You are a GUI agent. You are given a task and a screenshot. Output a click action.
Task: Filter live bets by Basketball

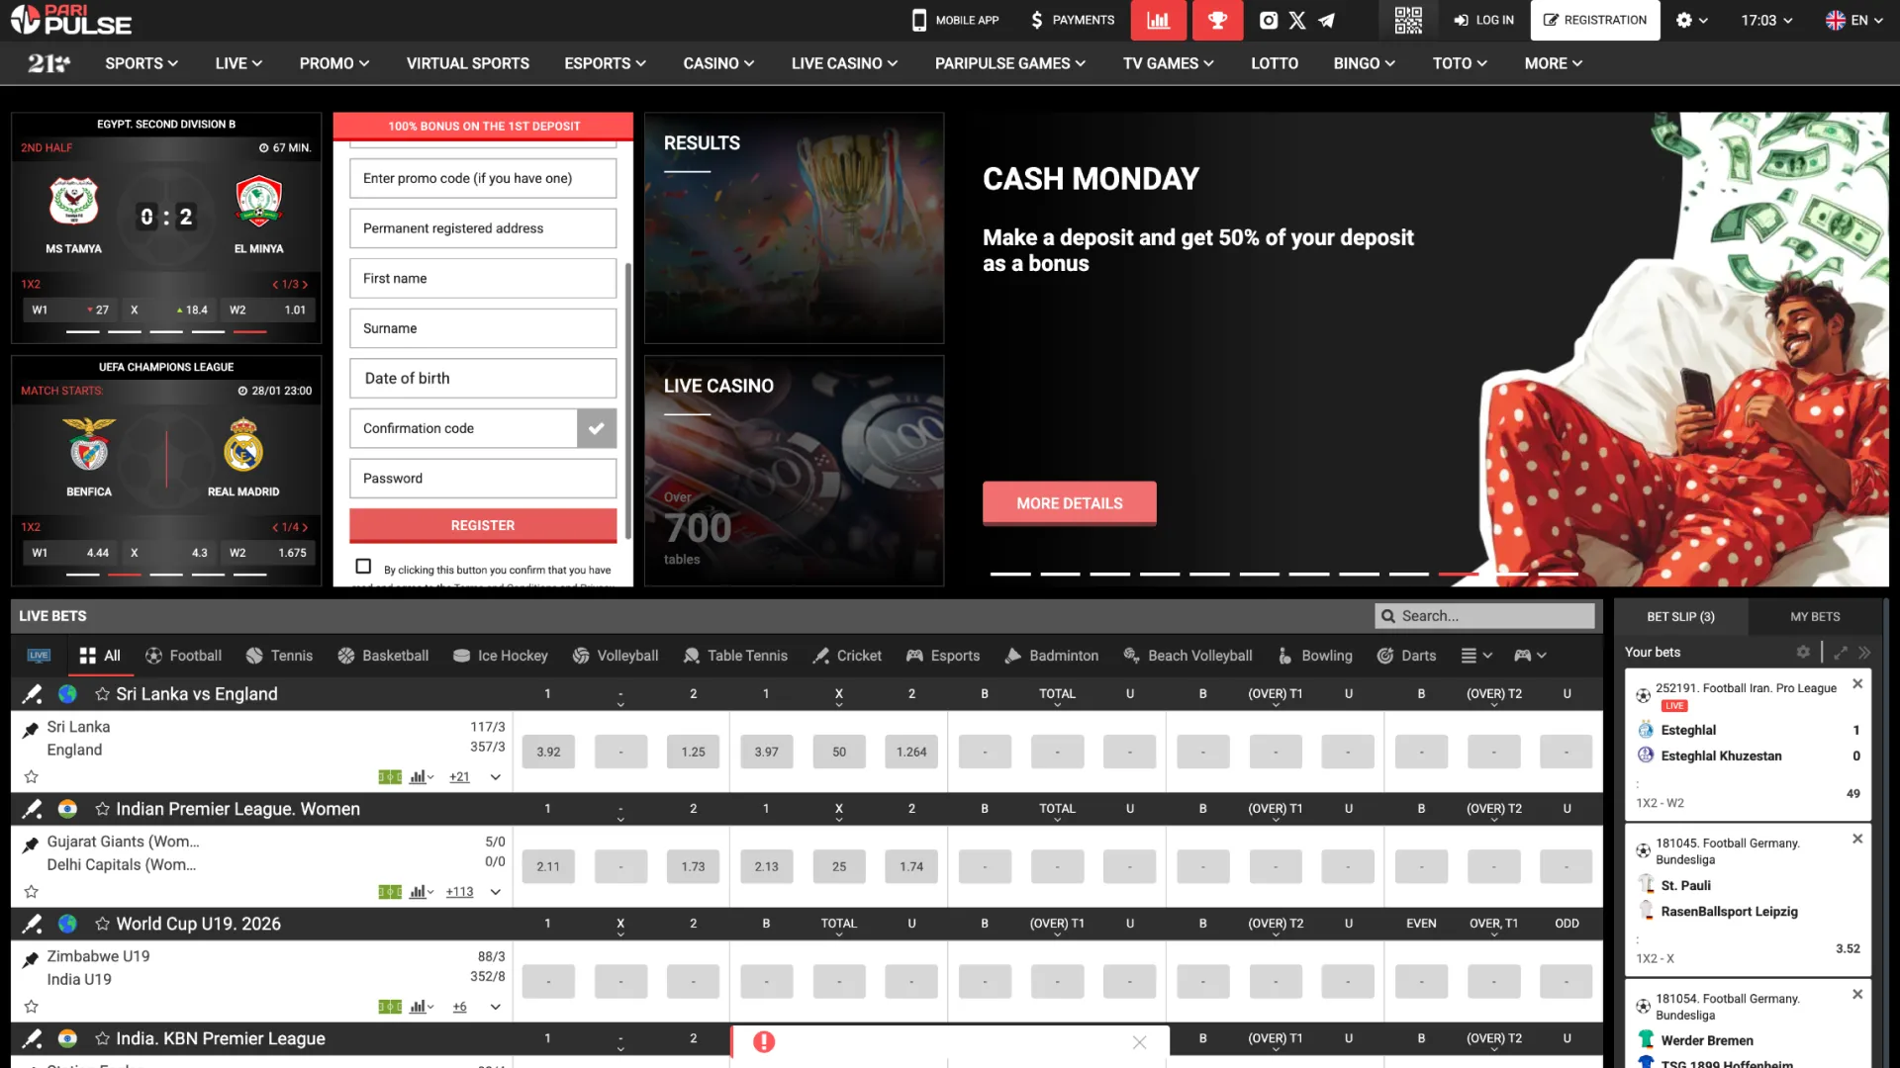[x=383, y=656]
